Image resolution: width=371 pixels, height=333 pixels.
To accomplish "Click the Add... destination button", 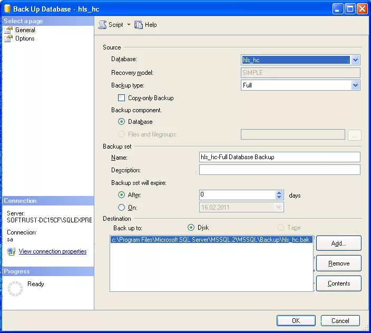I will tap(338, 243).
